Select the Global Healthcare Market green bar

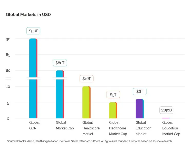point(86,102)
